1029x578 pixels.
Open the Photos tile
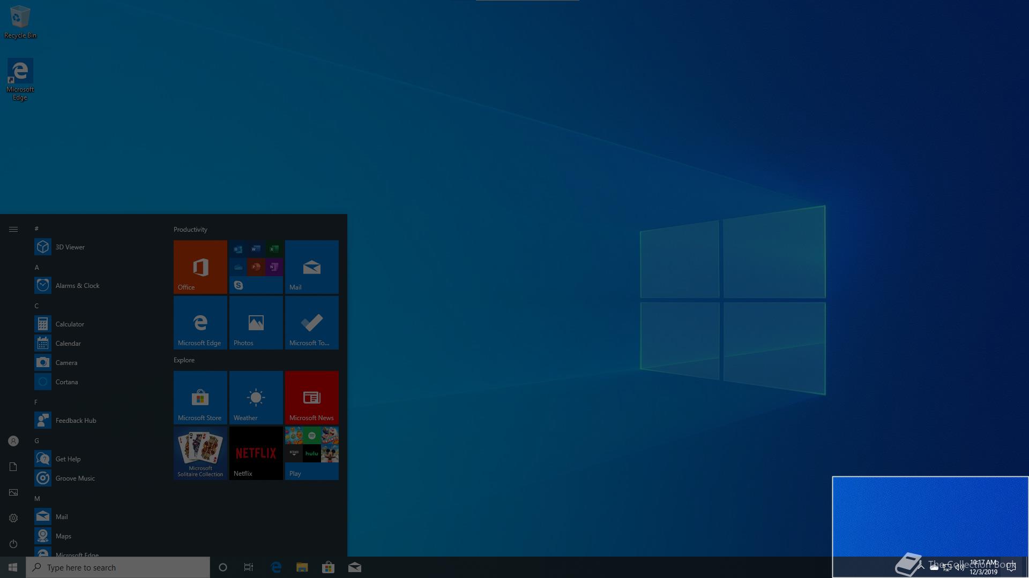click(x=256, y=323)
